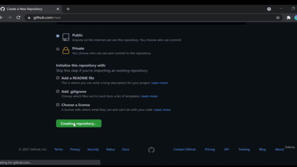Open the About footer link
This screenshot has height=167, width=297.
coord(279,149)
